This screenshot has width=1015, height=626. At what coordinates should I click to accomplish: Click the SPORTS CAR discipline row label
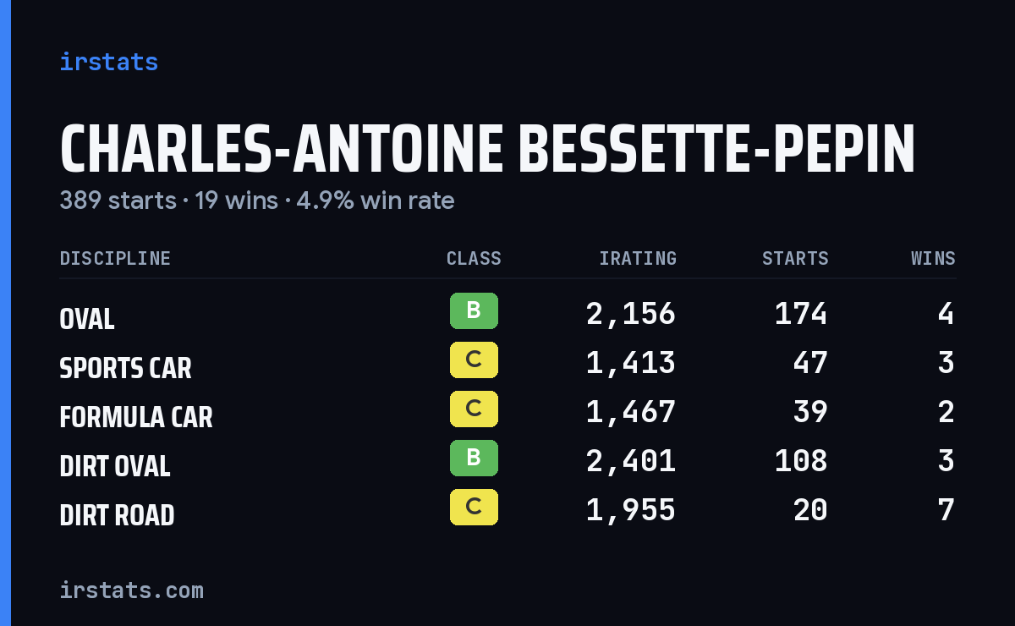coord(125,368)
